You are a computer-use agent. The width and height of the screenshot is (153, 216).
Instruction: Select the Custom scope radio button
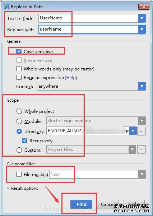tap(19, 150)
